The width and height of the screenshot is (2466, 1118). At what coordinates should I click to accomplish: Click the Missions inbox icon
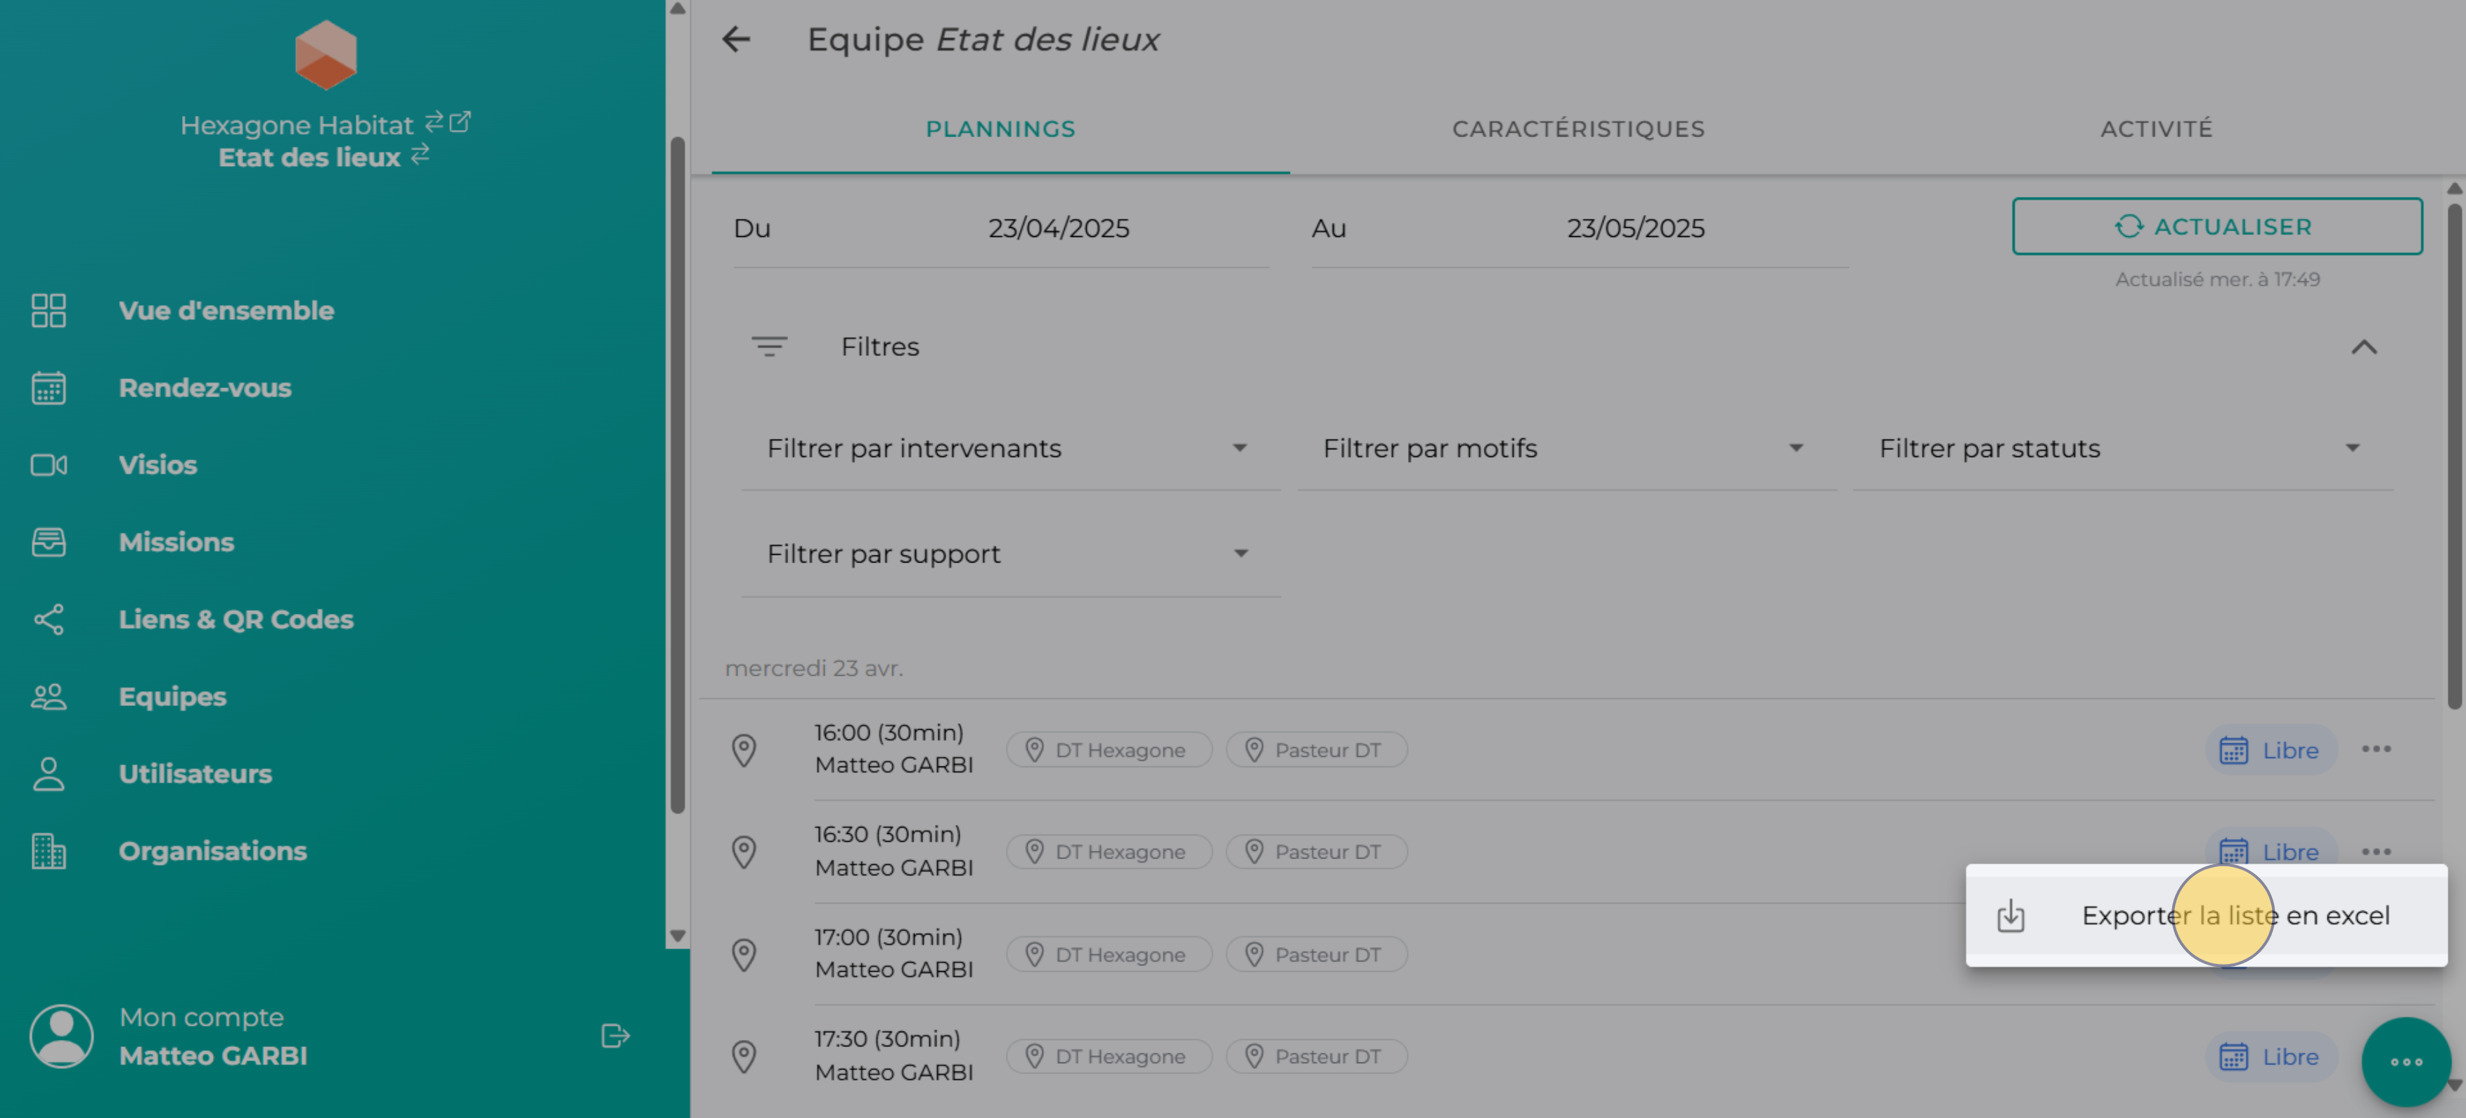[x=48, y=543]
